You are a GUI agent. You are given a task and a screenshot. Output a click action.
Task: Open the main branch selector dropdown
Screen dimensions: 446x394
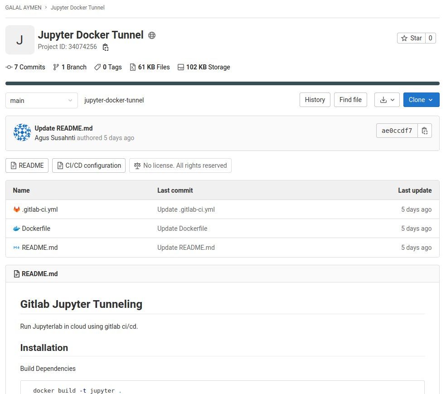click(x=41, y=100)
